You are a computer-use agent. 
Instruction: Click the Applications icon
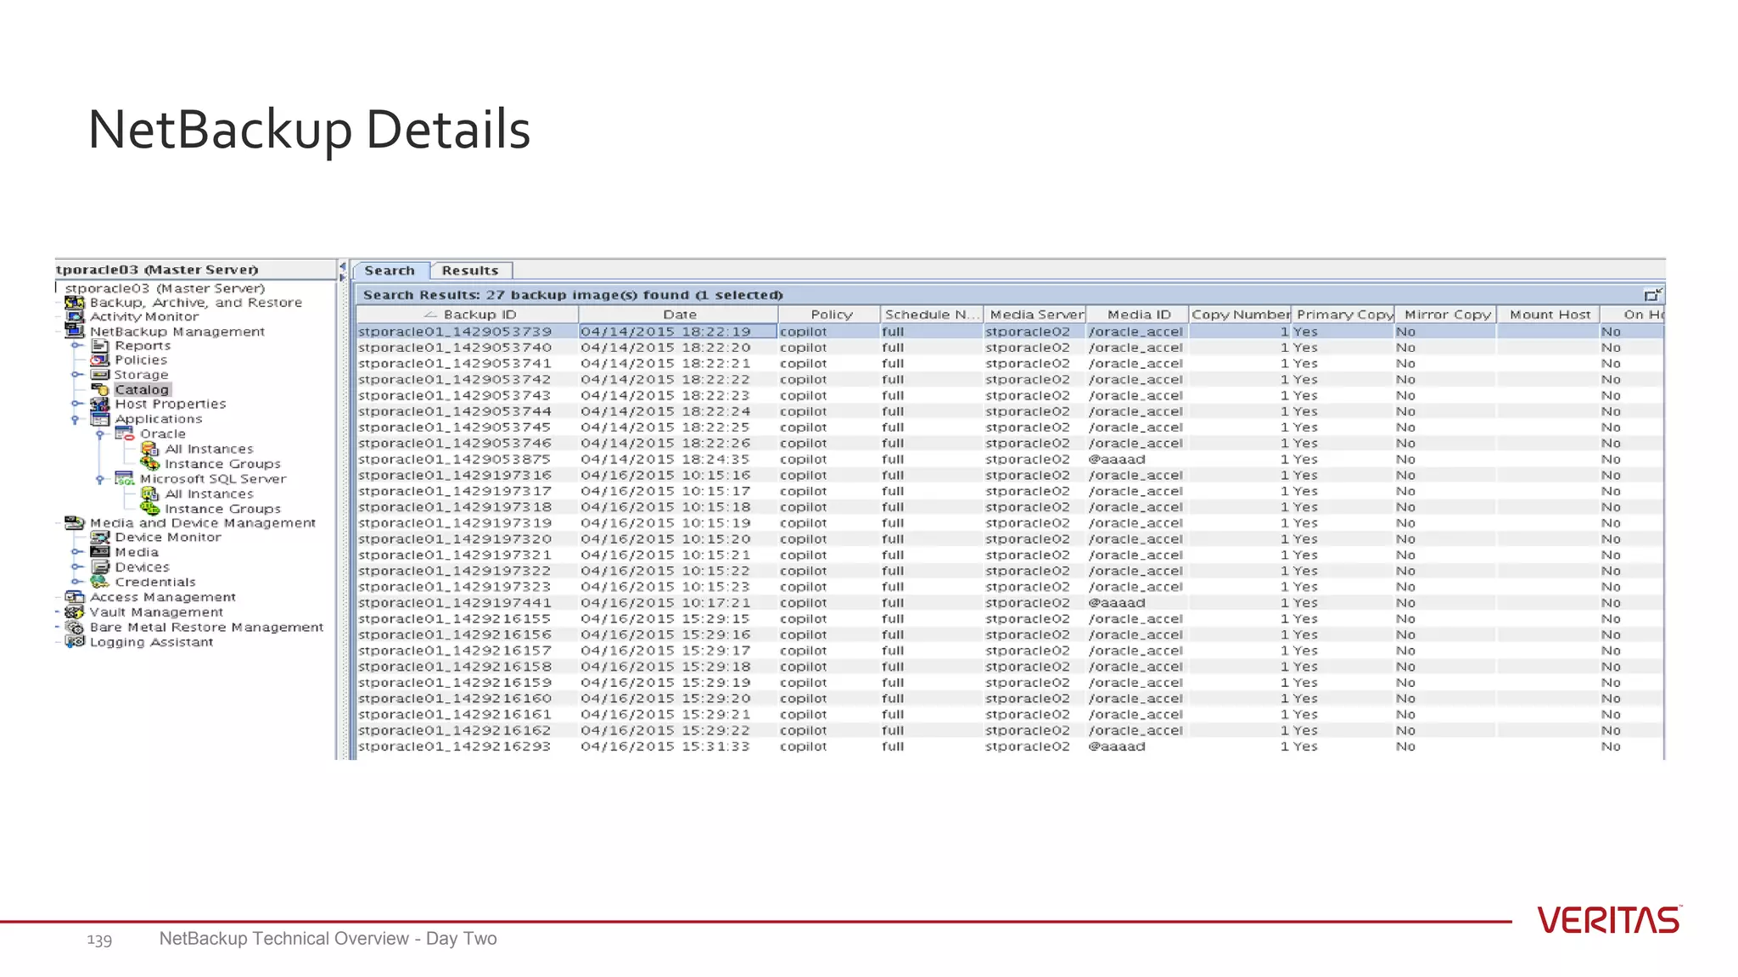(x=100, y=419)
